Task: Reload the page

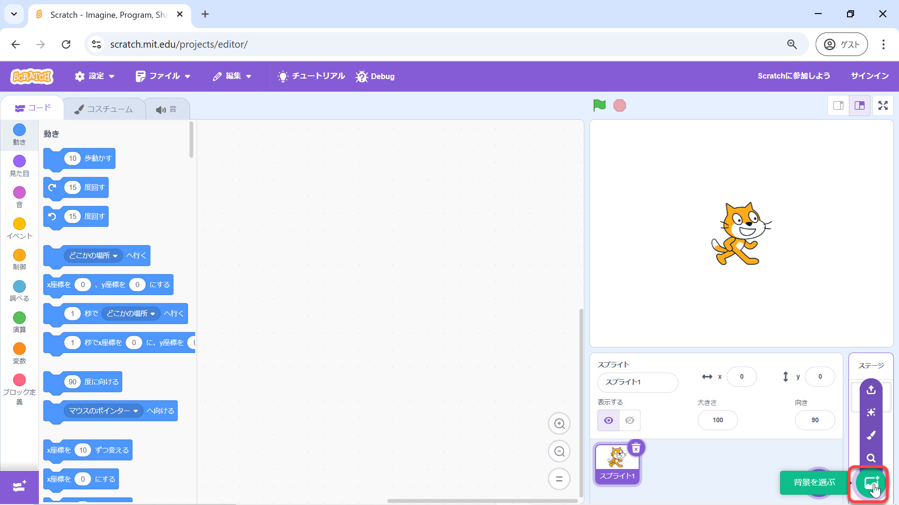Action: [x=66, y=44]
